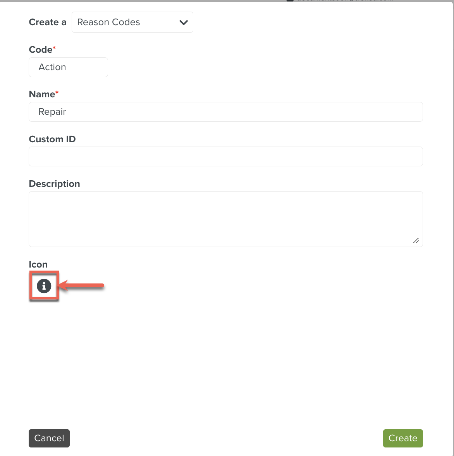Click the red asterisk beside Code
The image size is (454, 456).
pyautogui.click(x=54, y=48)
